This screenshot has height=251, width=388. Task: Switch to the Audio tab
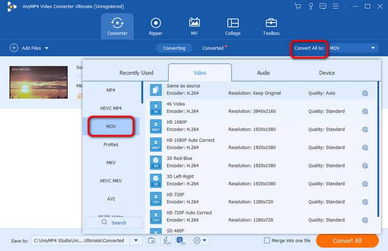263,73
